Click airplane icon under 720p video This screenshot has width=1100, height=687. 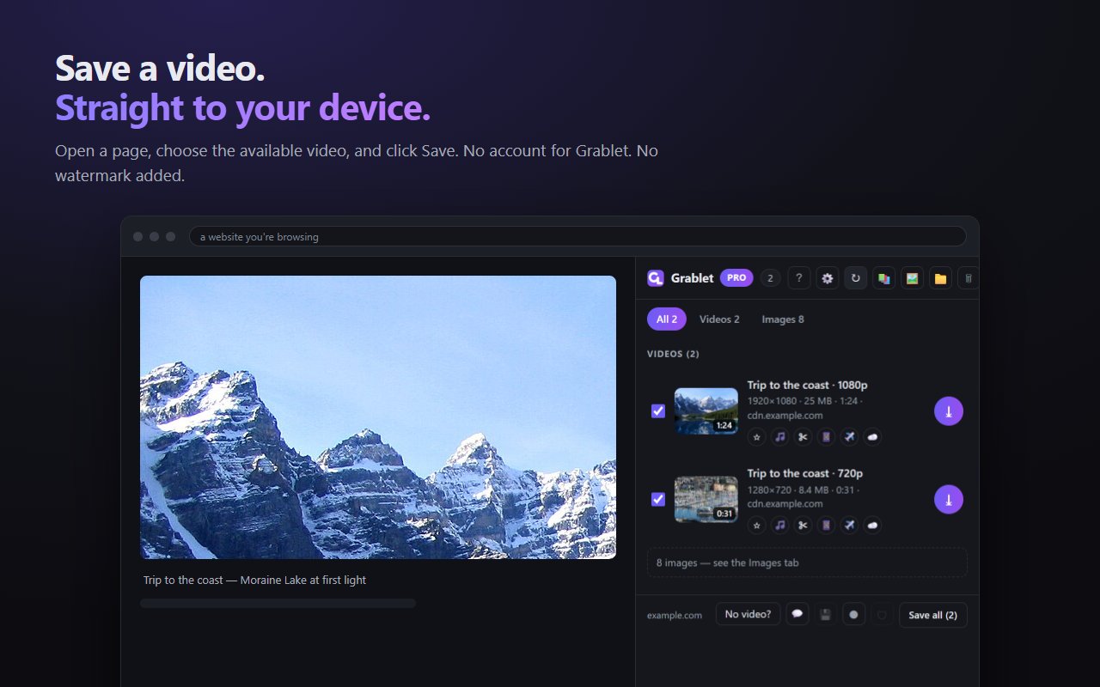tap(849, 526)
